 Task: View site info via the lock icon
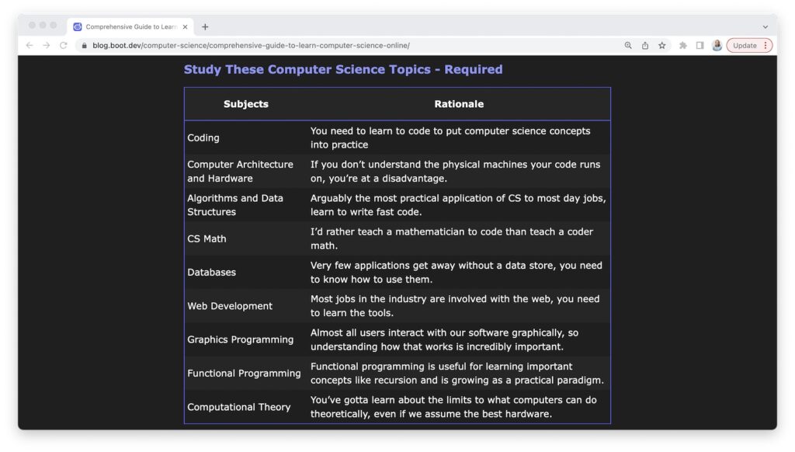(84, 46)
